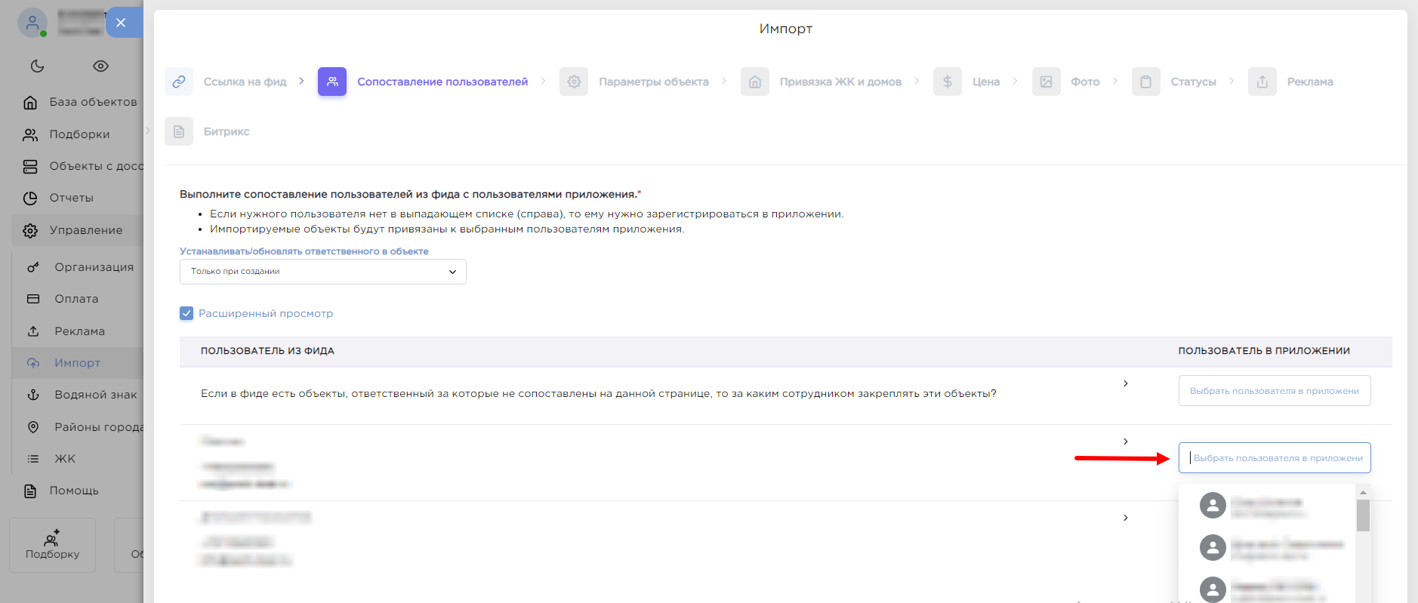Click the advertising upload step icon

[x=1262, y=82]
